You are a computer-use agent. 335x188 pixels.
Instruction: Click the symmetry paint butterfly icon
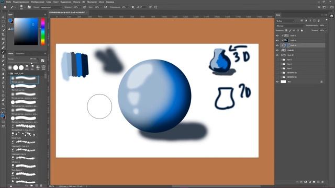click(155, 7)
